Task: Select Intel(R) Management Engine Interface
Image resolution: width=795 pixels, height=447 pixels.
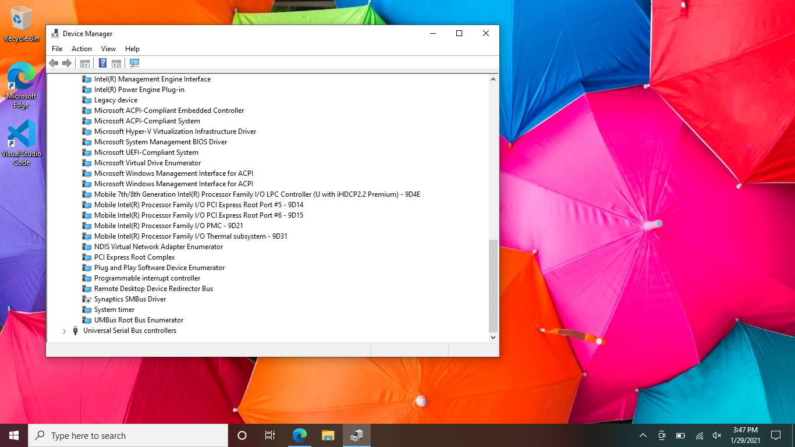Action: (x=152, y=79)
